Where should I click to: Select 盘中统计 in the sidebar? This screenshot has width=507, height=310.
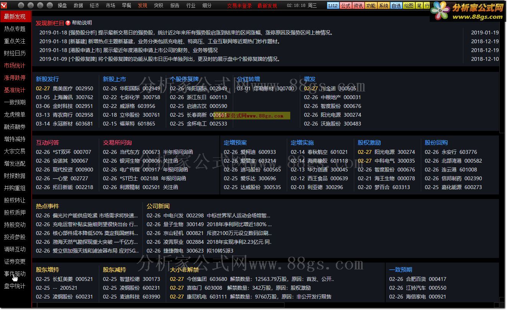(15, 286)
